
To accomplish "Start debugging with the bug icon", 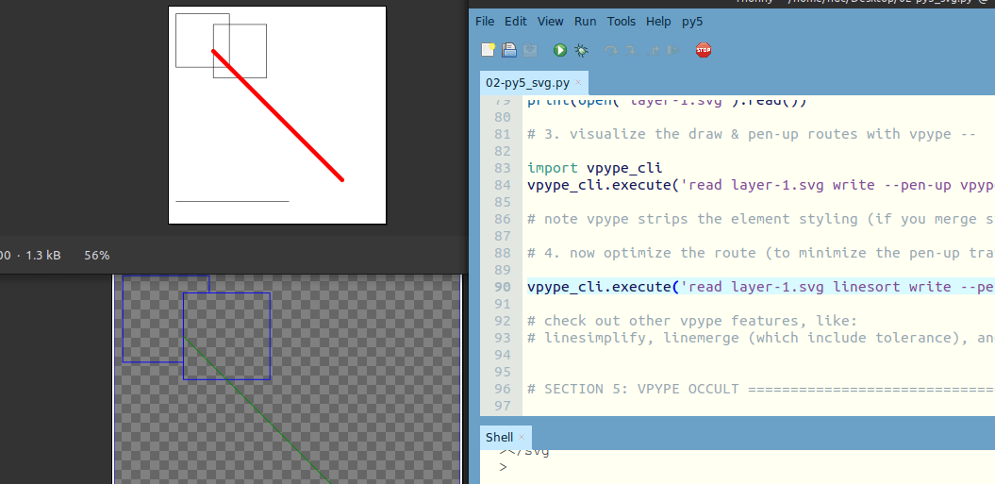I will click(x=581, y=50).
